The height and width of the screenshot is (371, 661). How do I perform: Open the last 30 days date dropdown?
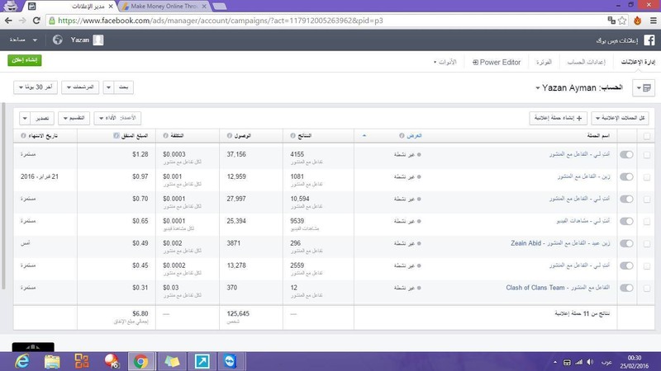tap(36, 87)
